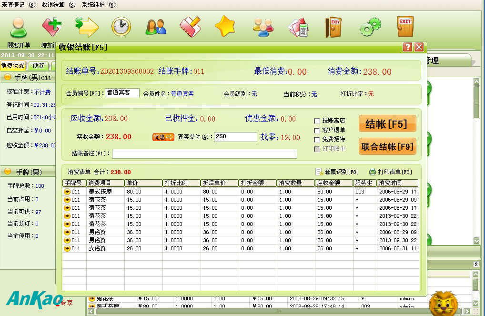Screen dimensions: 485x316
Task: Check the 免费招待 checkbox
Action: pos(317,140)
